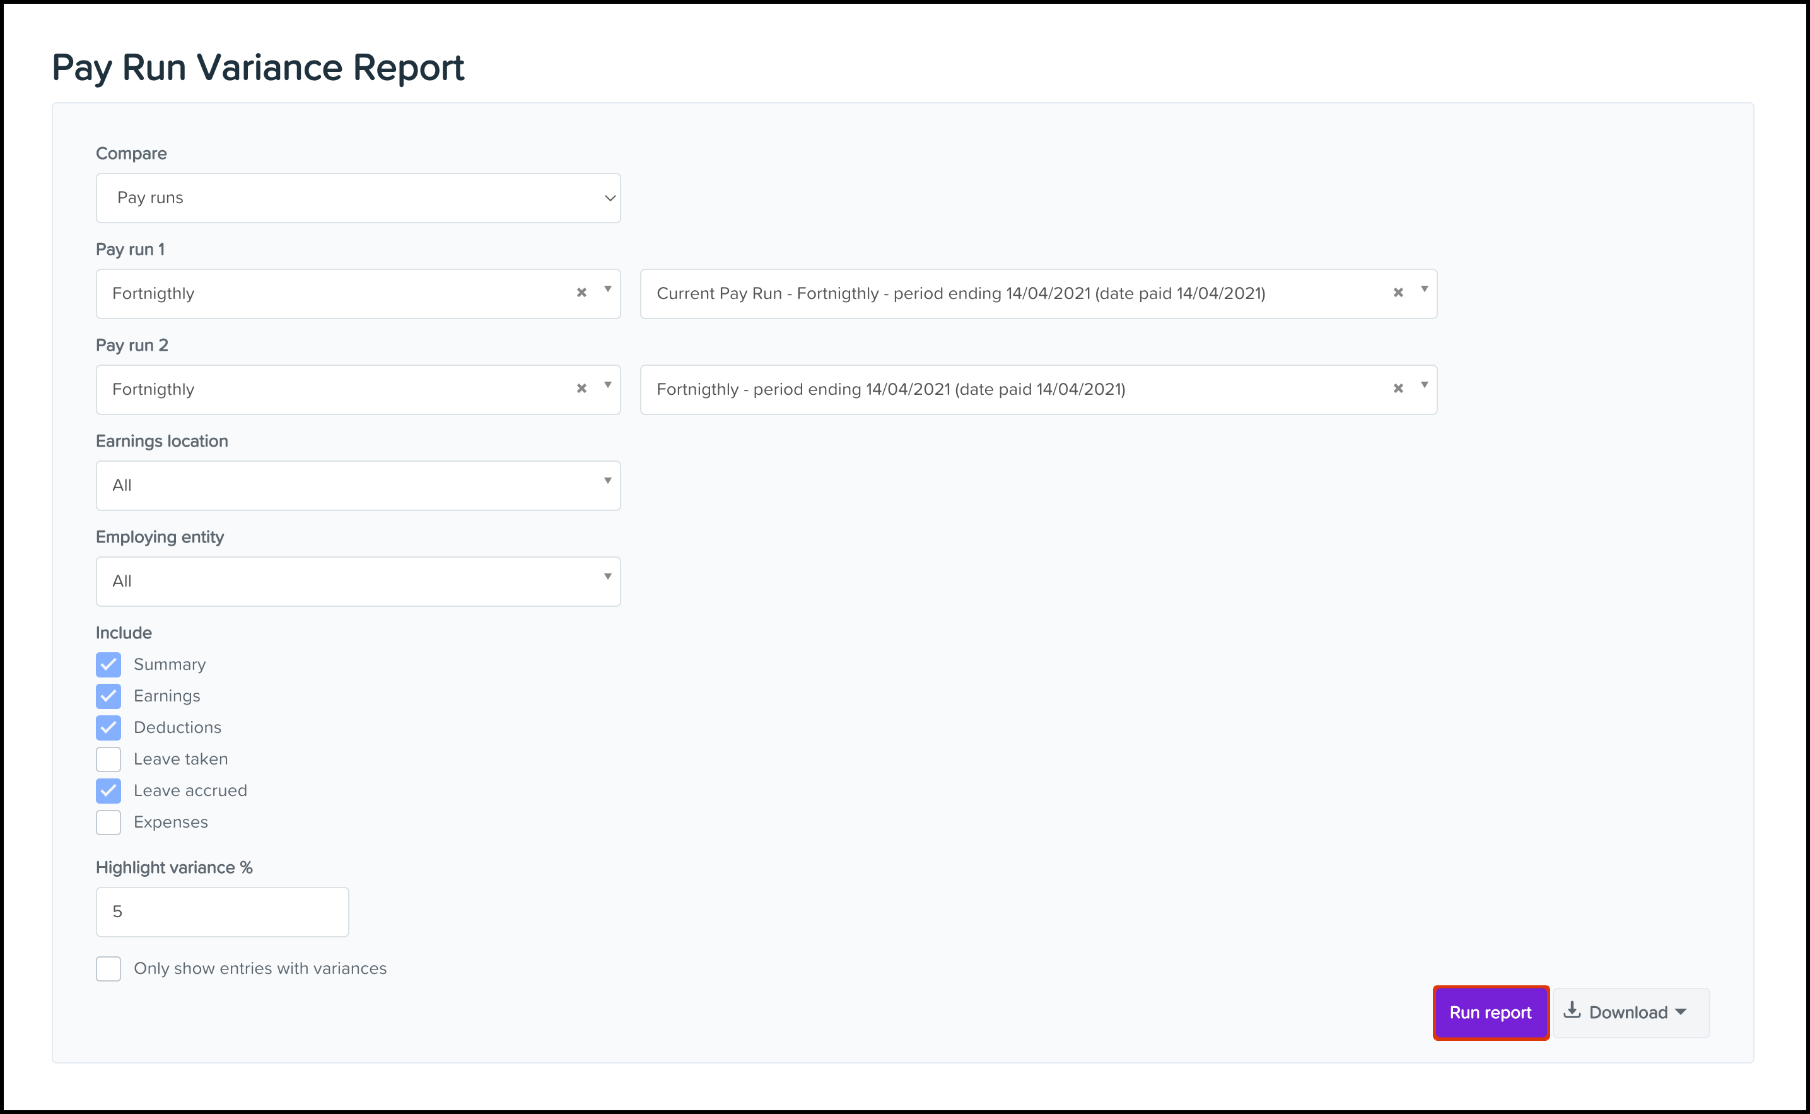Click the download icon beside Download
1810x1114 pixels.
pyautogui.click(x=1572, y=1010)
